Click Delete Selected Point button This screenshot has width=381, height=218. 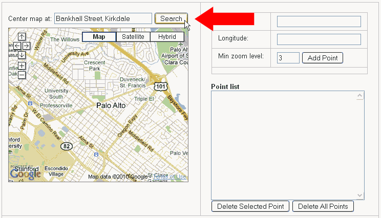250,207
